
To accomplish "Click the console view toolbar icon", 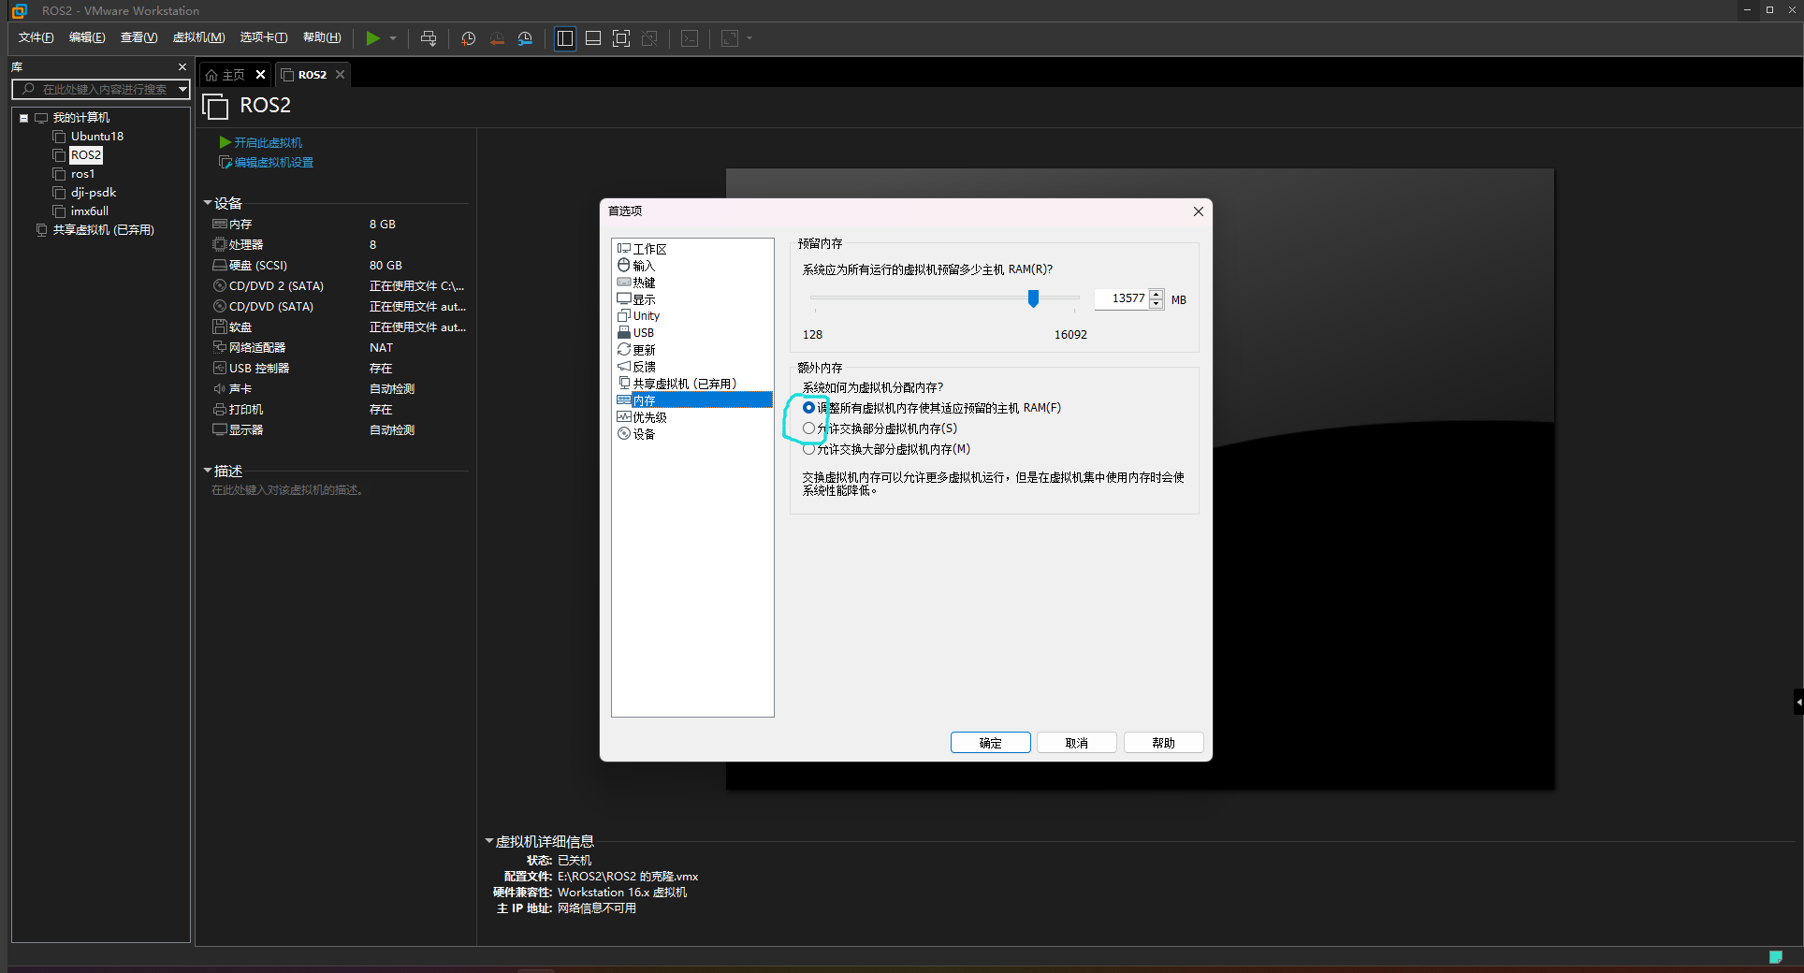I will (690, 38).
